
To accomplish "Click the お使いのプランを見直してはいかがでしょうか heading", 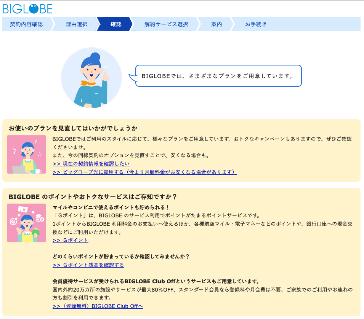I will 73,128.
